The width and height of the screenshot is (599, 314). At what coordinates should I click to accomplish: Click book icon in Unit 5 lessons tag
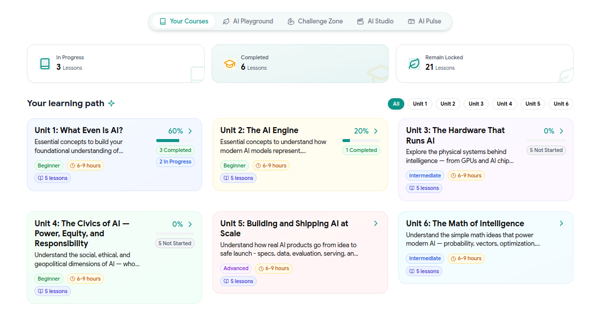coord(227,281)
